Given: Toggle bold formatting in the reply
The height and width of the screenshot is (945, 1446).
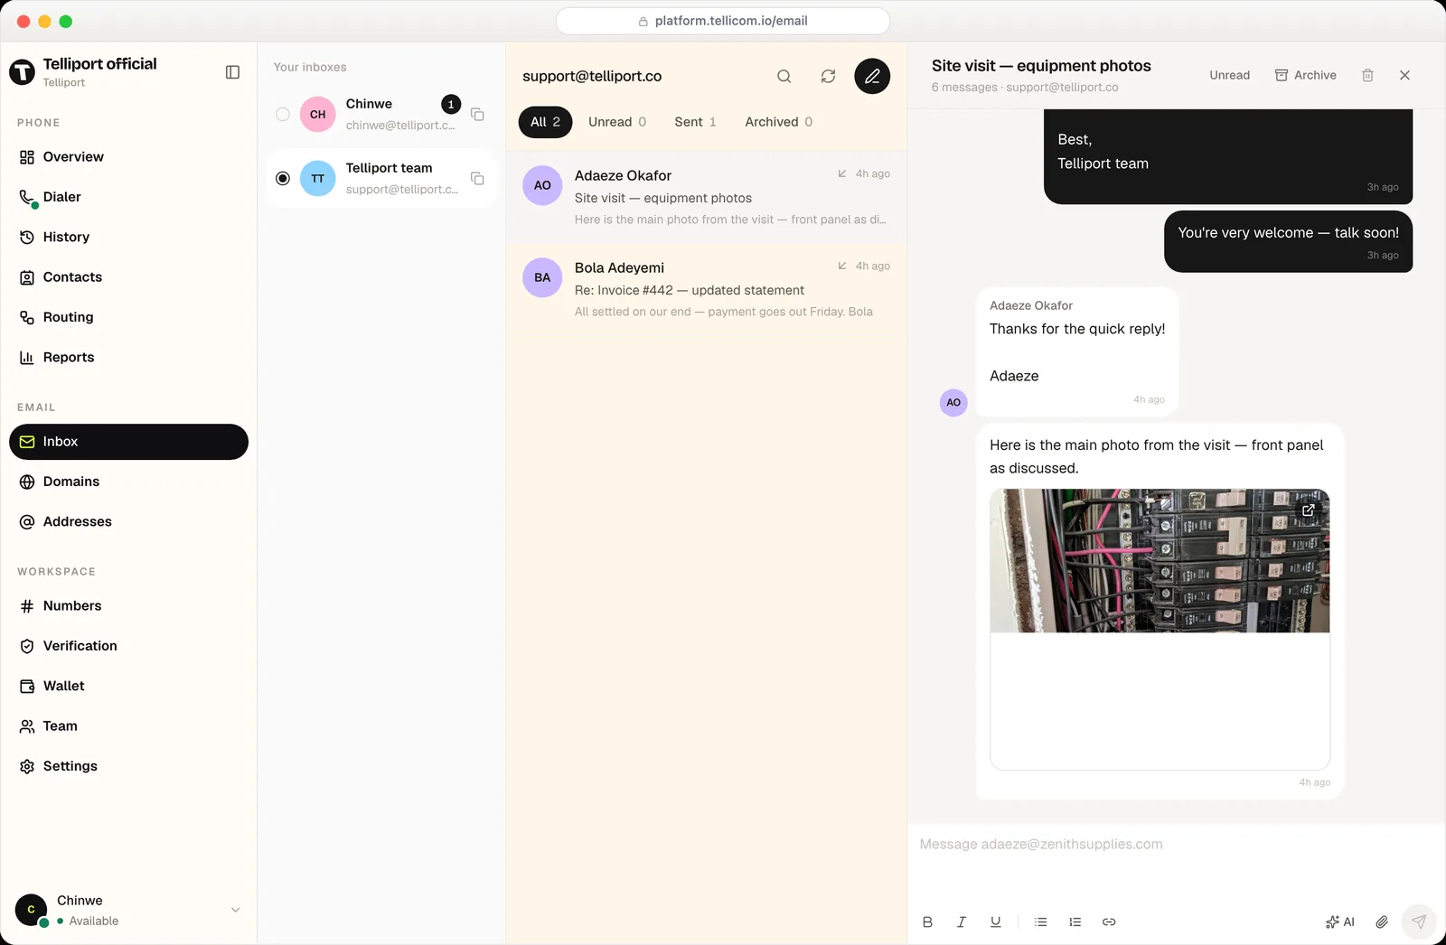Looking at the screenshot, I should tap(927, 922).
